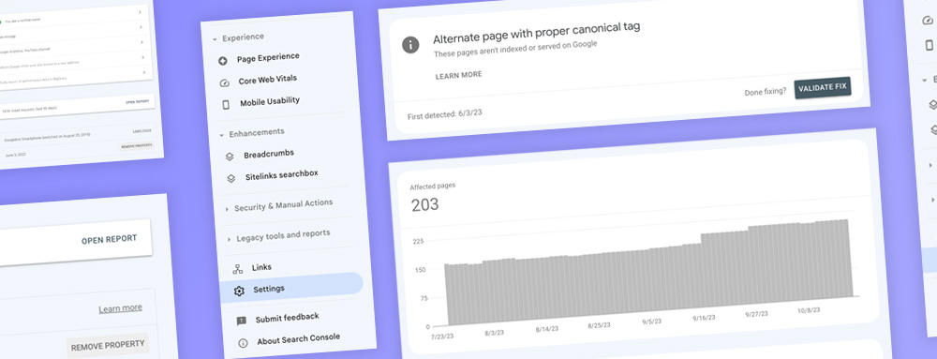The height and width of the screenshot is (359, 937).
Task: Expand Security & Manual Actions
Action: point(227,209)
